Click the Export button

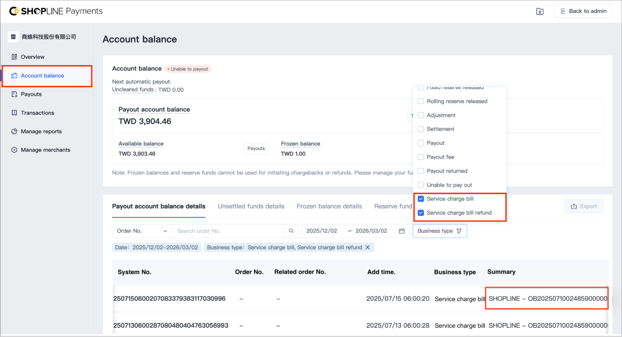(584, 206)
